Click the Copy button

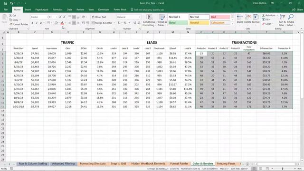pos(14,20)
